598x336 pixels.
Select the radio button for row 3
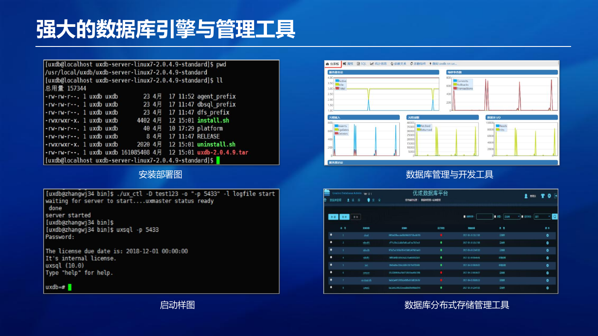[x=331, y=249]
